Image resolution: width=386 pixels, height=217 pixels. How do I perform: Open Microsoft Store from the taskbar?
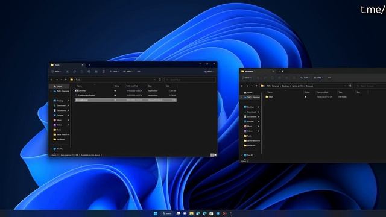[x=211, y=213]
